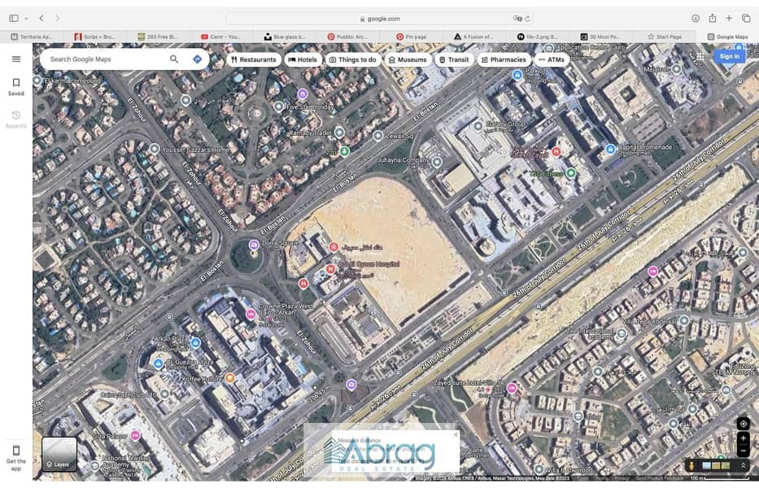Click the Search Google Maps field
This screenshot has width=759, height=488.
[x=106, y=59]
